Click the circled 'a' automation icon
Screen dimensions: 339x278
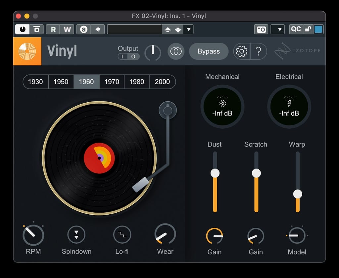[84, 29]
